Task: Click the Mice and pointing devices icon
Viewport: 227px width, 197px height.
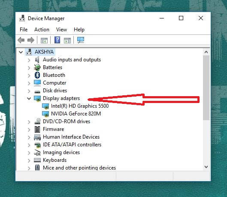Action: [37, 168]
